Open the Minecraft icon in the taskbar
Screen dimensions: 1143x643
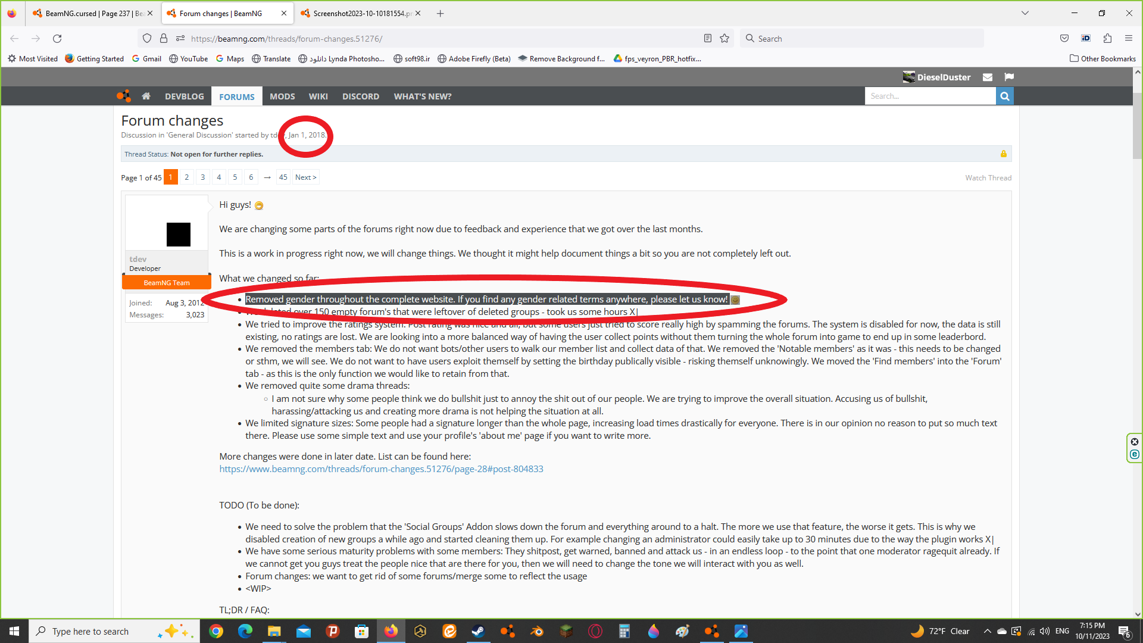click(566, 631)
